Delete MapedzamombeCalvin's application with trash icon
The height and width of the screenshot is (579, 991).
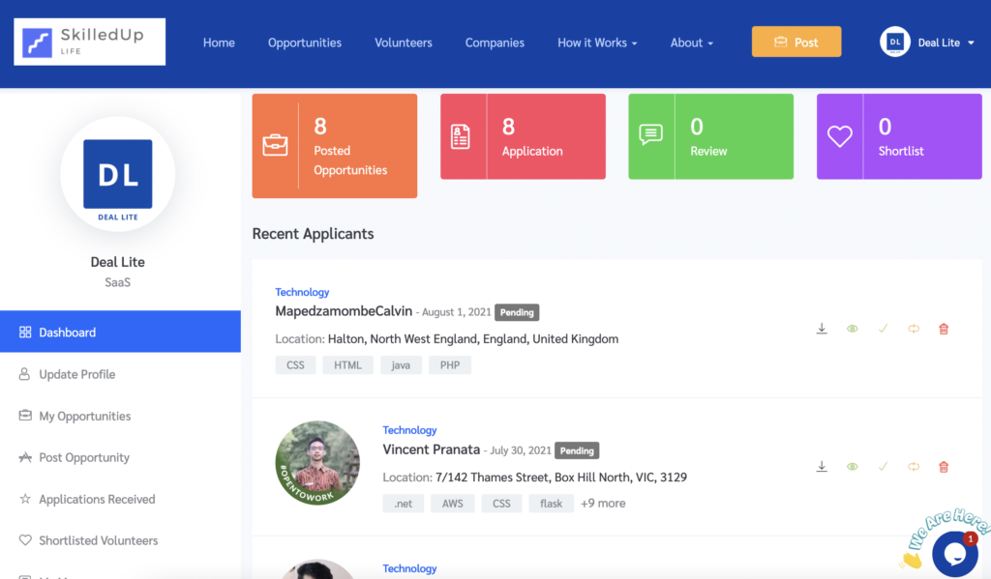pos(944,329)
